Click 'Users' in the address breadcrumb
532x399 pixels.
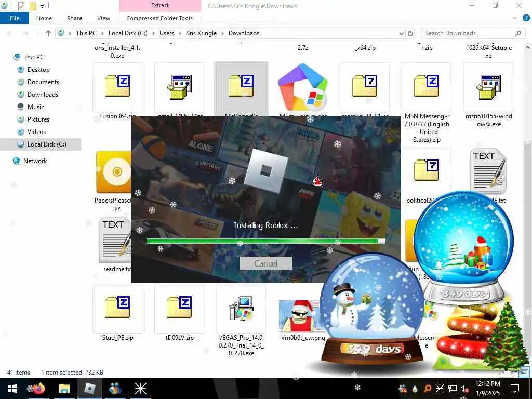point(167,33)
